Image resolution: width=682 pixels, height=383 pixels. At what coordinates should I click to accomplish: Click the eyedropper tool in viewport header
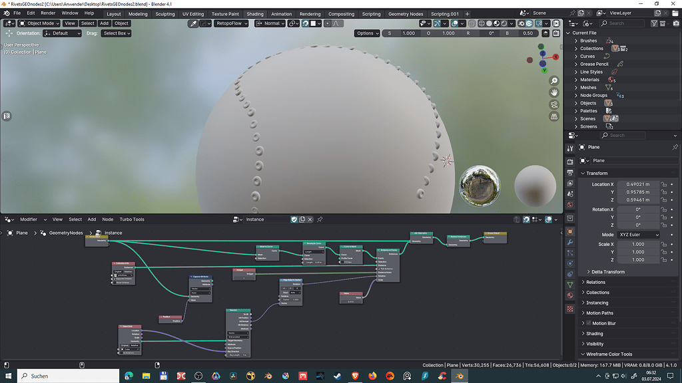[x=193, y=23]
